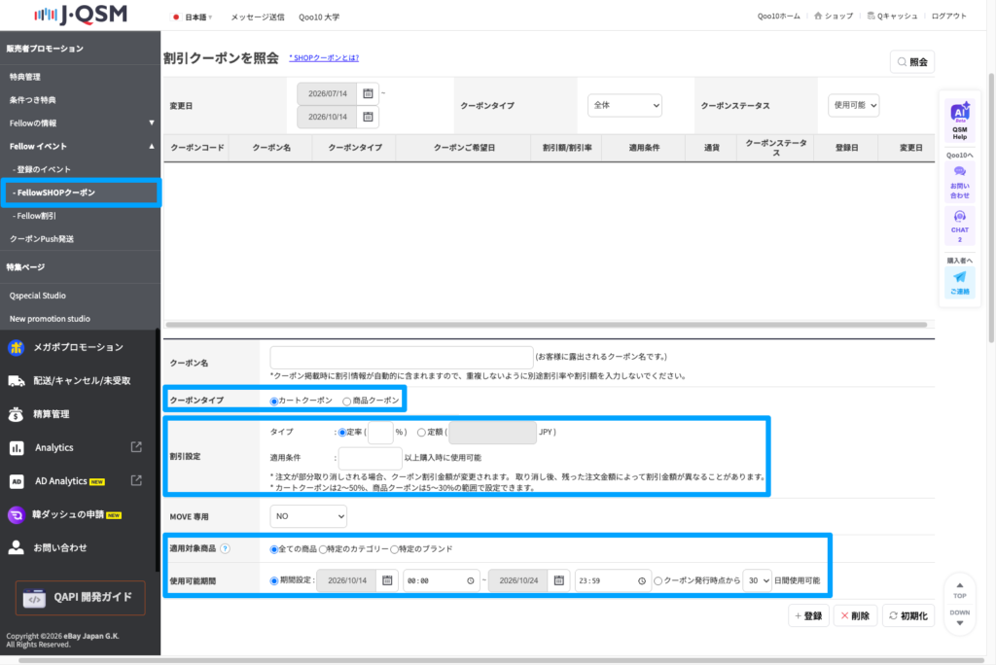Image resolution: width=996 pixels, height=665 pixels.
Task: Open calendar icon for period start date
Action: click(387, 580)
